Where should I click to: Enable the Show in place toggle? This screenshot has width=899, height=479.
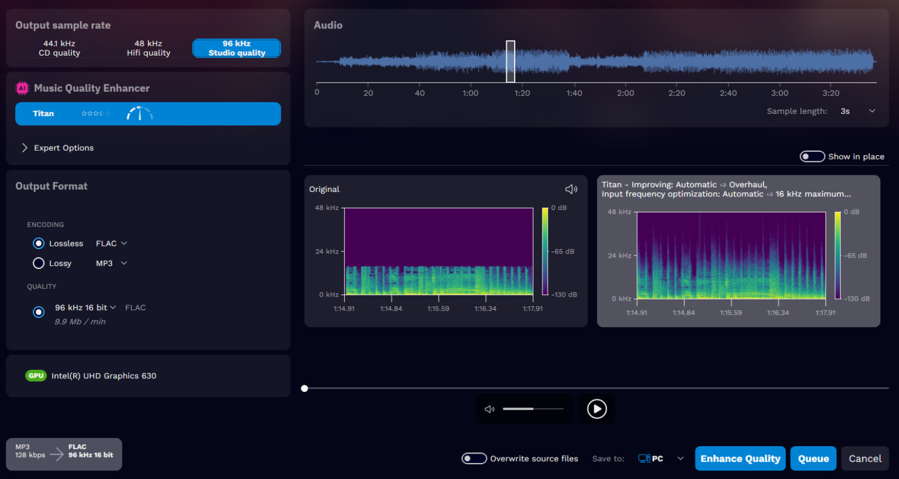click(812, 157)
